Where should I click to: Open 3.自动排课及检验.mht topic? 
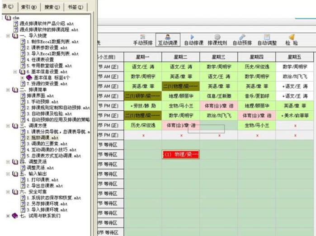pos(49,114)
